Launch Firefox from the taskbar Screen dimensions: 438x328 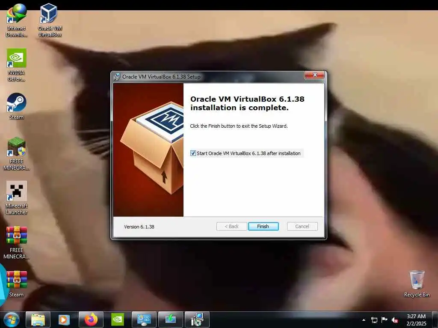pyautogui.click(x=91, y=319)
